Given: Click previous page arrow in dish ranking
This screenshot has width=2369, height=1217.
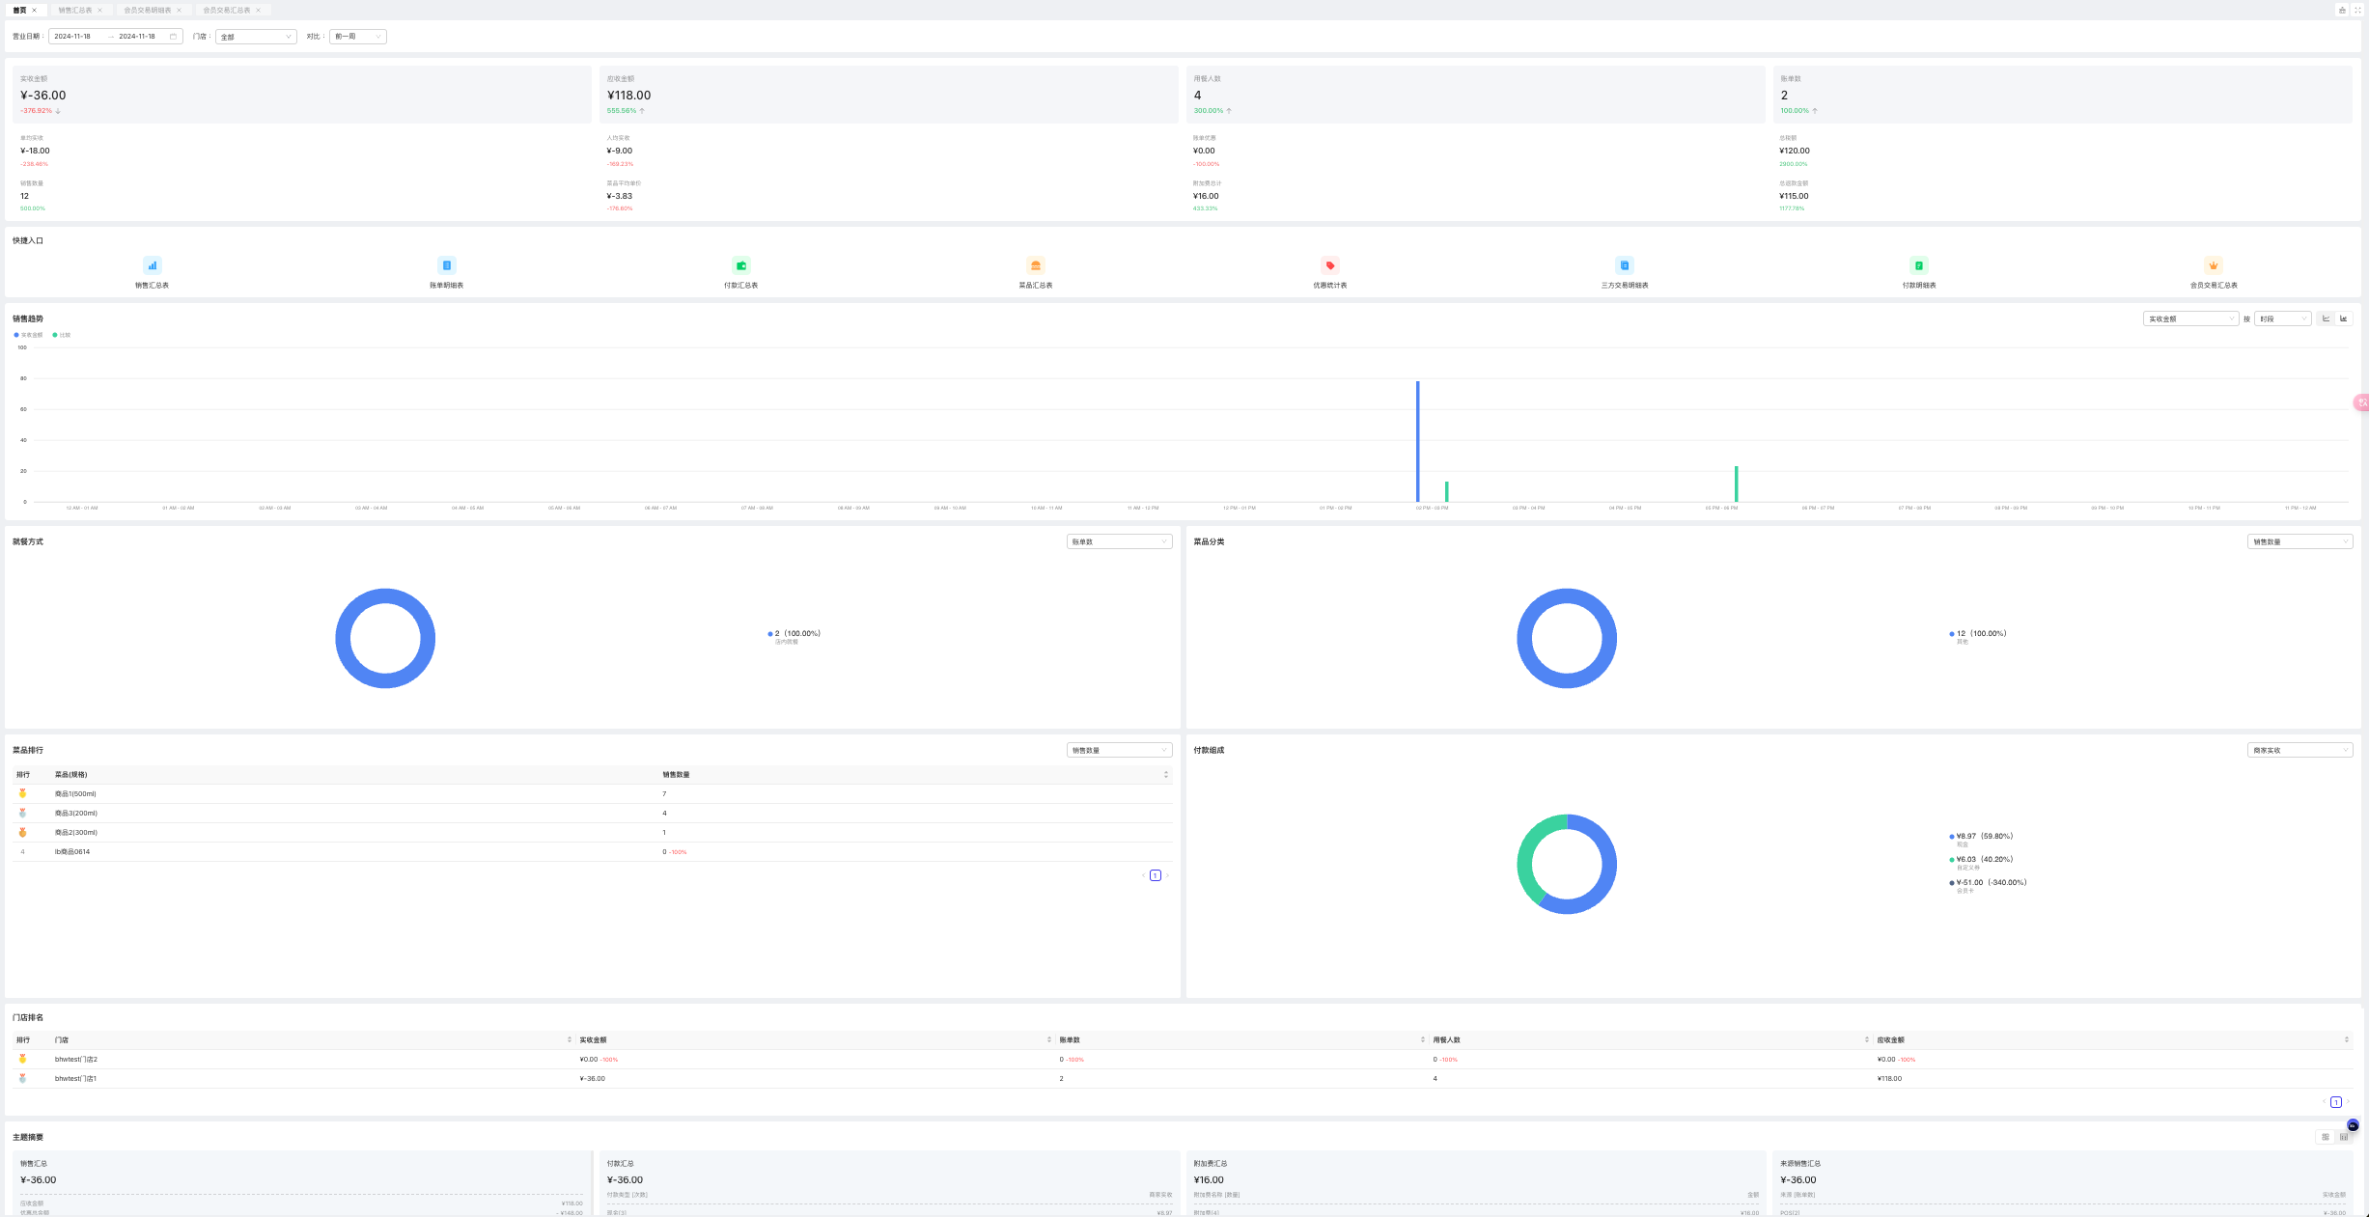Looking at the screenshot, I should pos(1143,875).
